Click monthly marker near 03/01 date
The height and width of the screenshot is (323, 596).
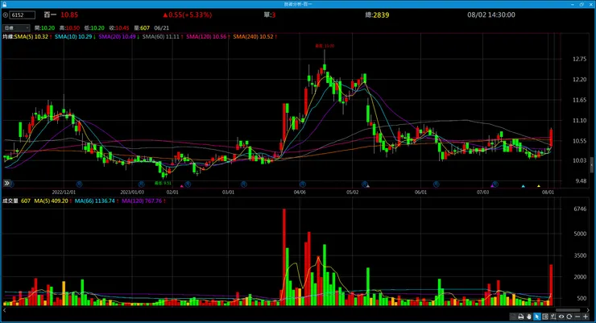click(244, 184)
